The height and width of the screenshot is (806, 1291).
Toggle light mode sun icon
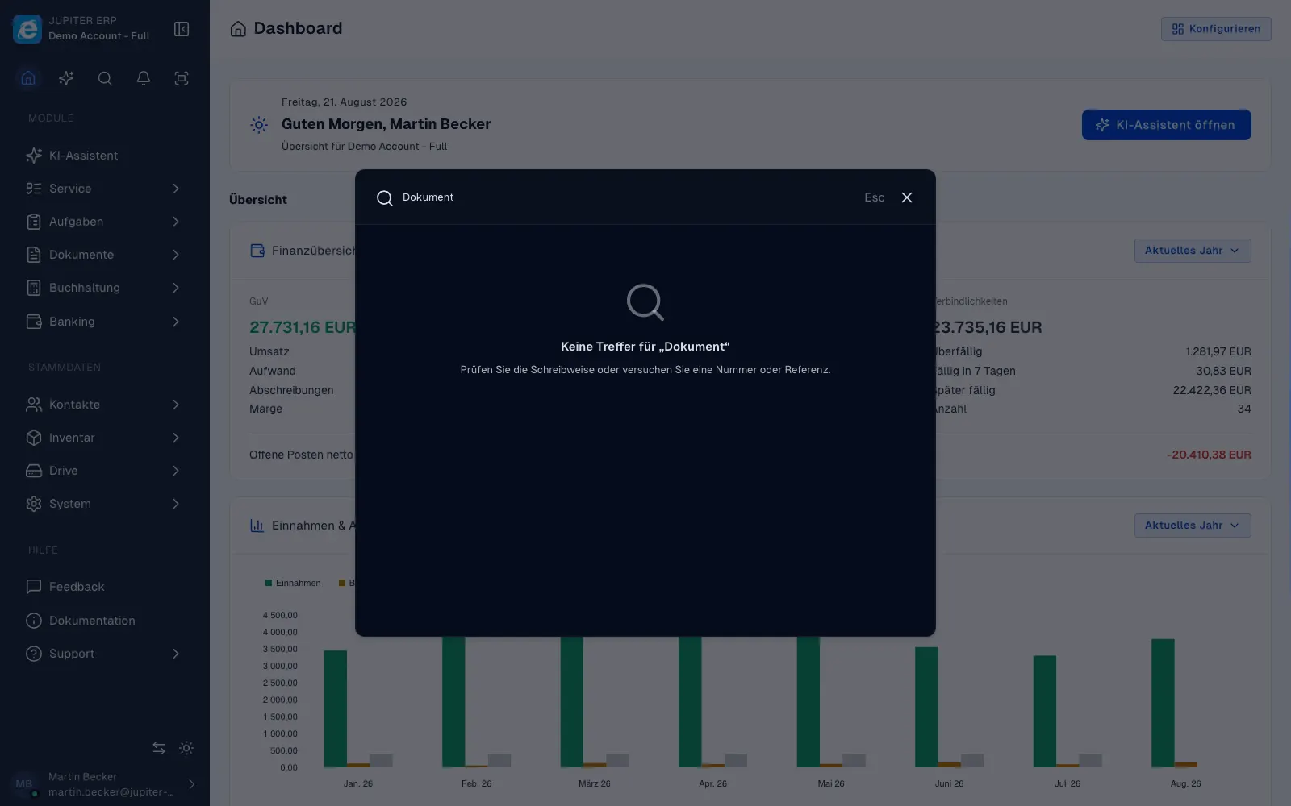pyautogui.click(x=186, y=748)
